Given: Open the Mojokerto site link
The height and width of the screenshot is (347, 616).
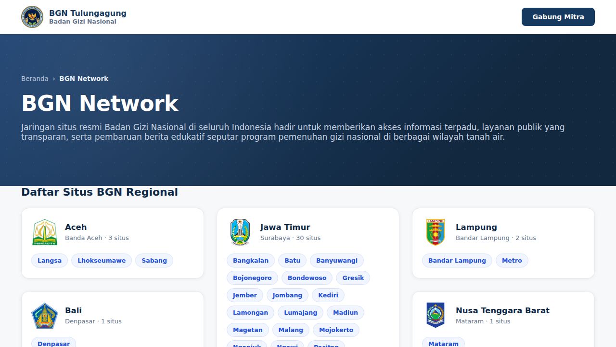Looking at the screenshot, I should pos(336,330).
